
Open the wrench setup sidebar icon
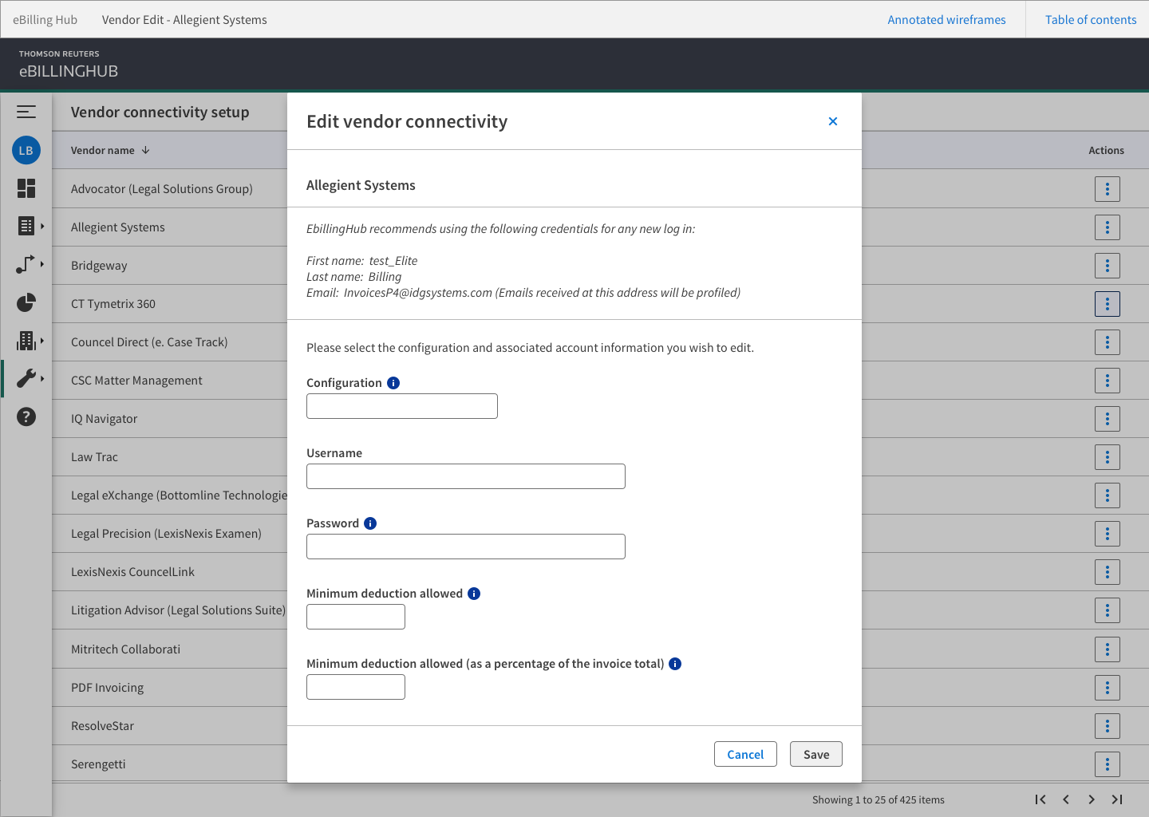[26, 378]
